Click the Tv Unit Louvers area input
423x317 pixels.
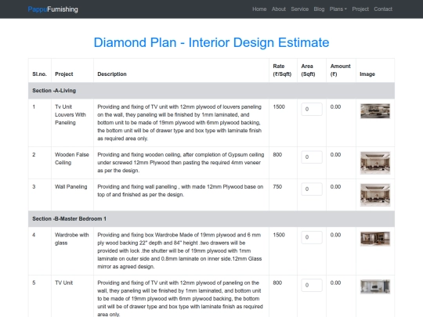click(312, 109)
